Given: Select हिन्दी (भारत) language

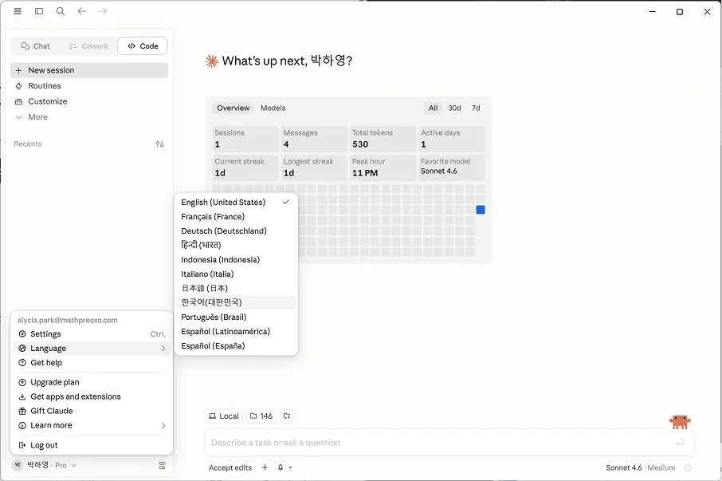Looking at the screenshot, I should (x=236, y=245).
